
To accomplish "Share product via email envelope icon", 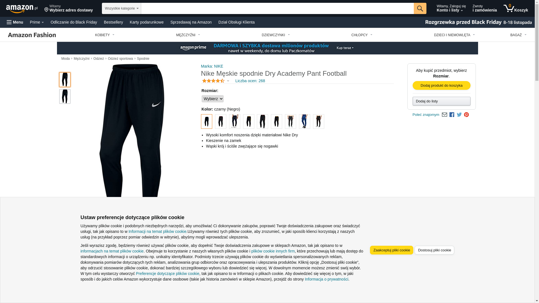I will click(444, 115).
